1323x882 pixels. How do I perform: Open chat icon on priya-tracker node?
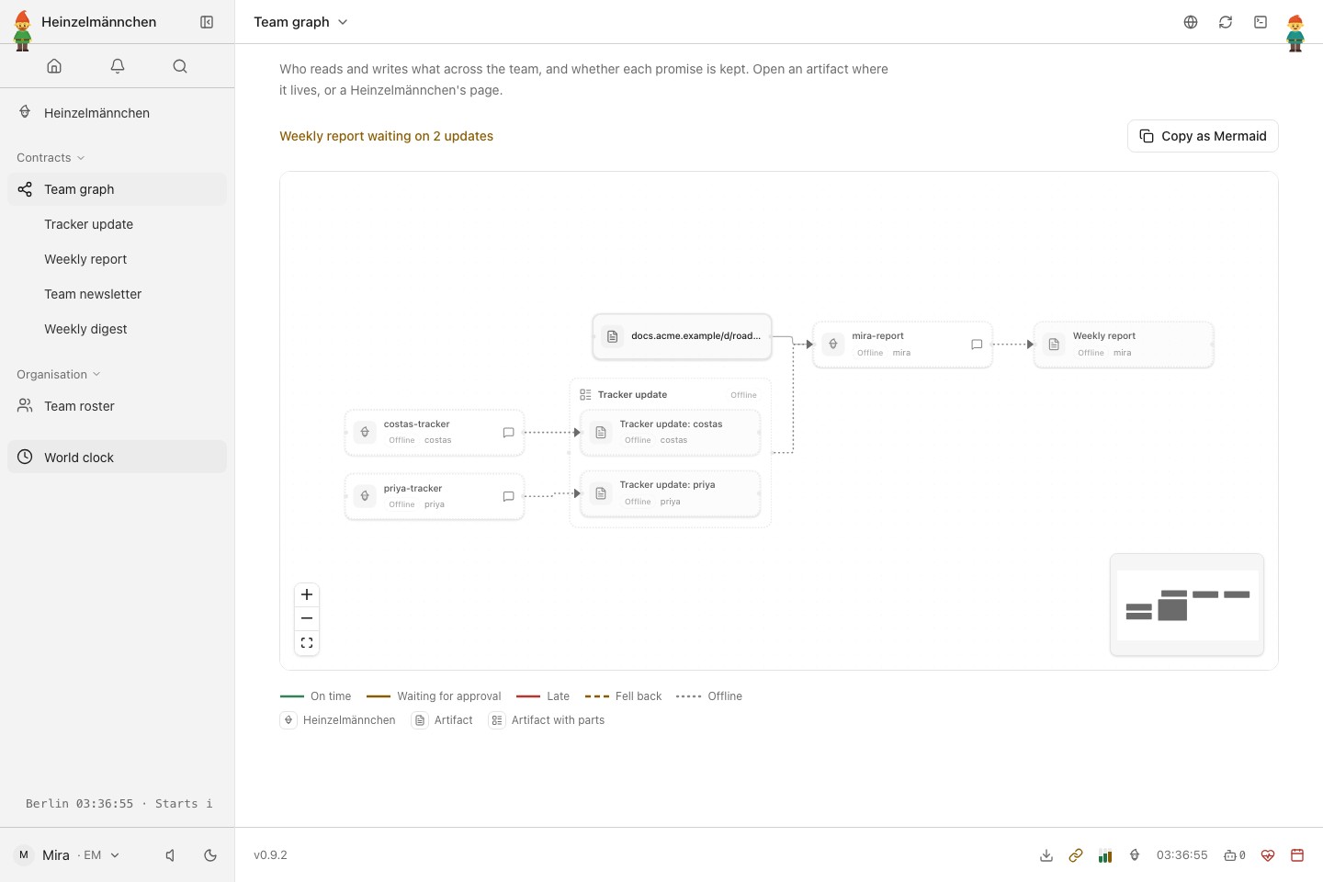[x=508, y=496]
